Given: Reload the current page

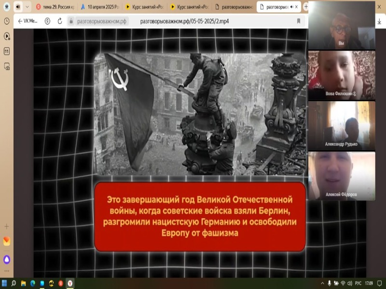Looking at the screenshot, I should click(60, 21).
